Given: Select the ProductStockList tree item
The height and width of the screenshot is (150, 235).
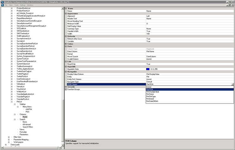Looking at the screenshot, I should 23,11.
